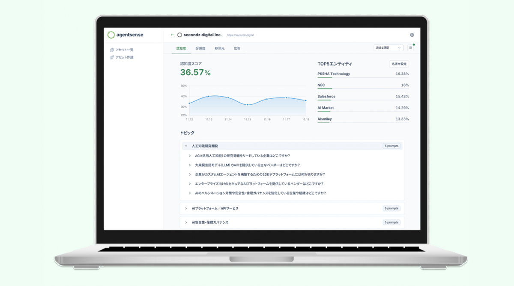Click the 16.38% value
Screen dimensions: 514x286
[402, 74]
